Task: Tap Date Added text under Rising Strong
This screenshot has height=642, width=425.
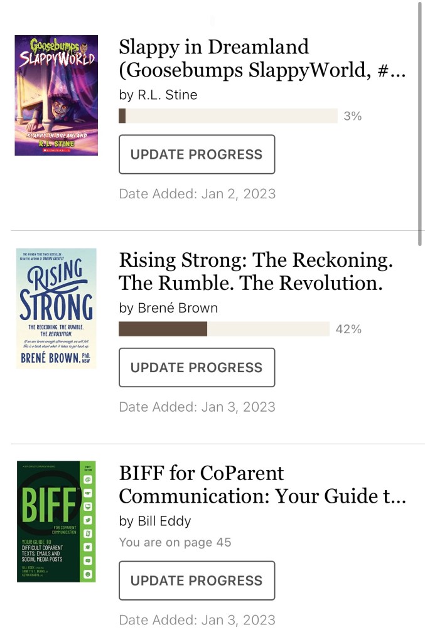Action: [197, 407]
